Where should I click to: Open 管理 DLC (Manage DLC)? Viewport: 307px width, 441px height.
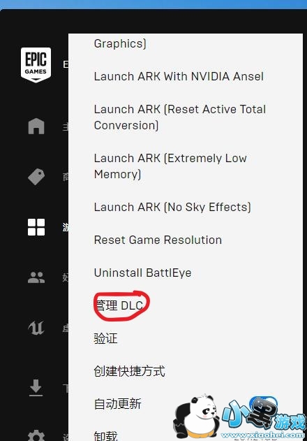[x=119, y=305]
